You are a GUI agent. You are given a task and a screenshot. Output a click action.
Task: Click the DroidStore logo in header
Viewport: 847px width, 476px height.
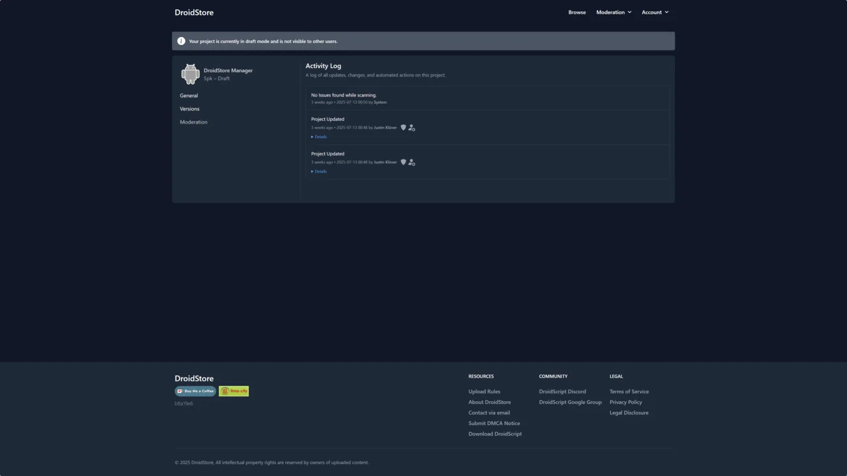(x=194, y=13)
